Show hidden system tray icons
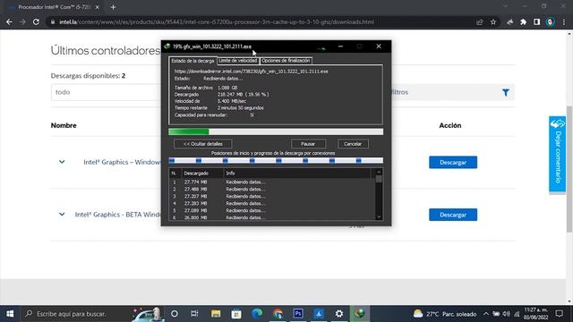The height and width of the screenshot is (322, 573). [x=485, y=314]
